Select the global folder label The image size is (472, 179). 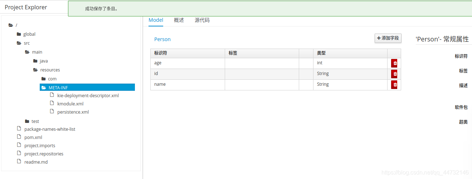click(x=29, y=34)
